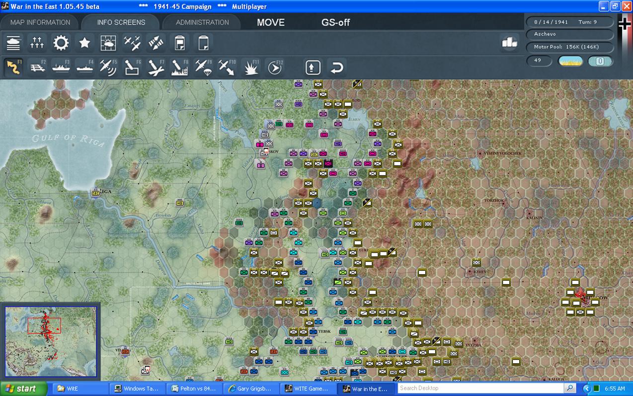Select the F4 amphibious ship mode
This screenshot has height=396, width=633.
coord(85,67)
